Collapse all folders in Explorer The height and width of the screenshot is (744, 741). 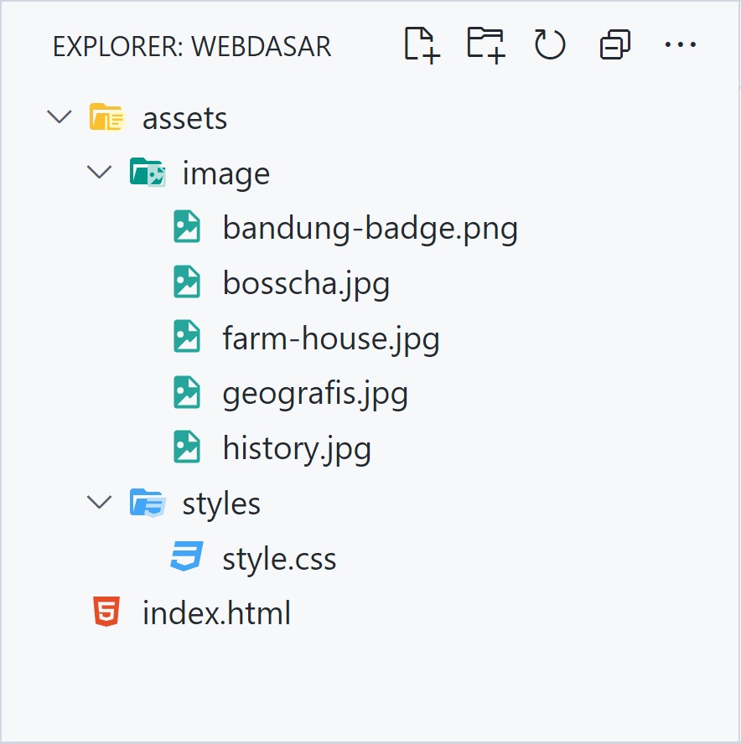(614, 45)
